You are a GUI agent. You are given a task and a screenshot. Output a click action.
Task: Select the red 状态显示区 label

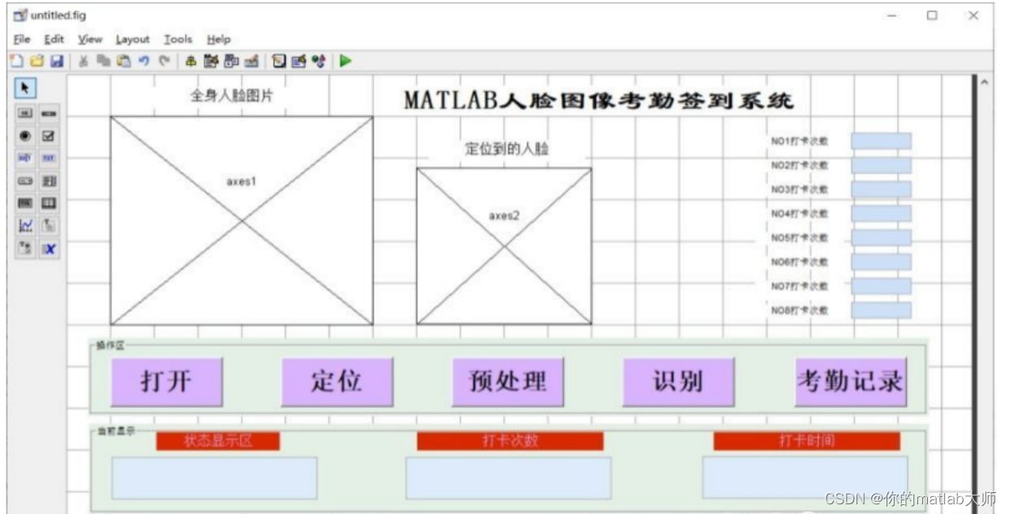click(218, 441)
